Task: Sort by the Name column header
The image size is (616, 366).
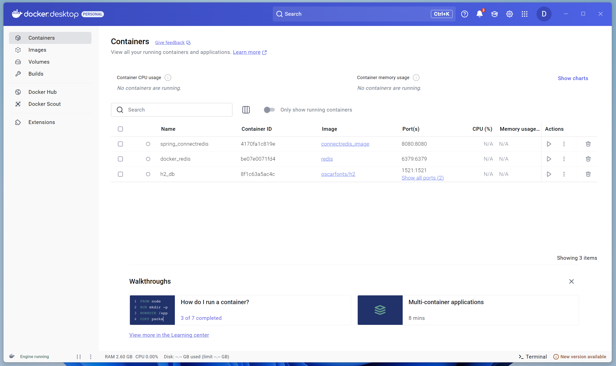Action: (168, 129)
